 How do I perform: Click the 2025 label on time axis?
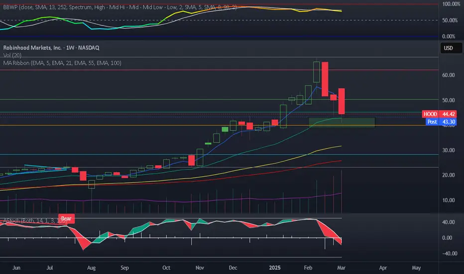point(275,268)
